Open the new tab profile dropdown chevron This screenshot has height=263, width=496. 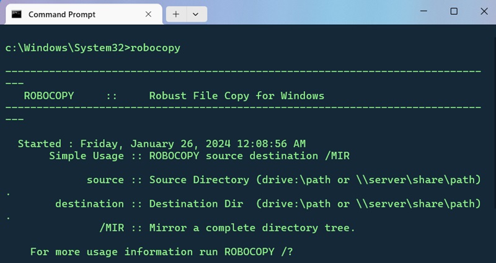[x=195, y=14]
